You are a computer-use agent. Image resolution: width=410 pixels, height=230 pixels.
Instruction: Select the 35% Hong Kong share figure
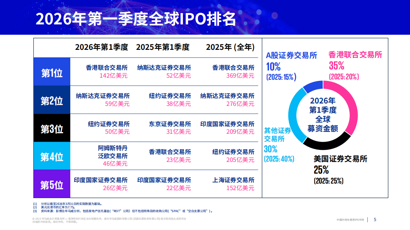pos(337,66)
